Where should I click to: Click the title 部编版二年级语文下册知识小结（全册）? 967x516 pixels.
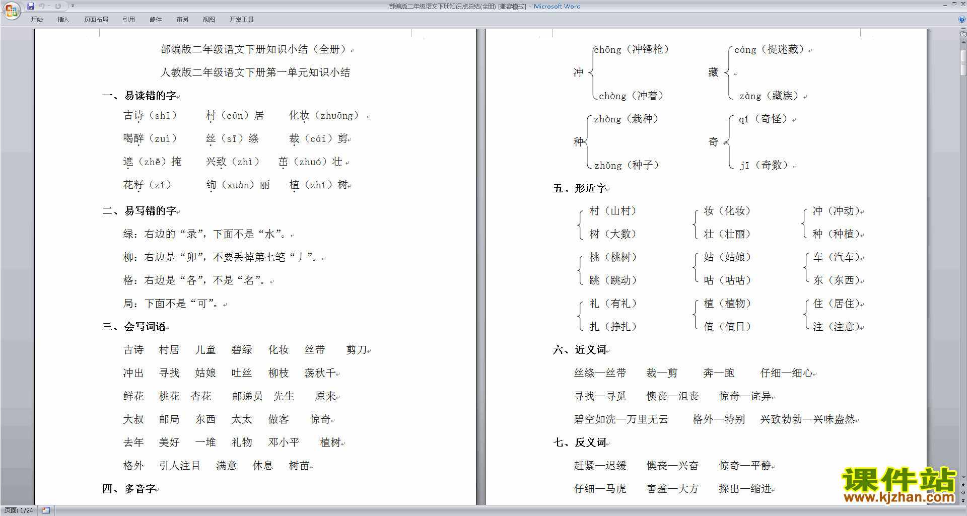[254, 49]
